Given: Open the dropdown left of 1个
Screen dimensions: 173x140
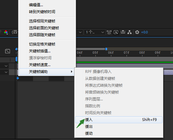Looking at the screenshot, I should pyautogui.click(x=80, y=32).
